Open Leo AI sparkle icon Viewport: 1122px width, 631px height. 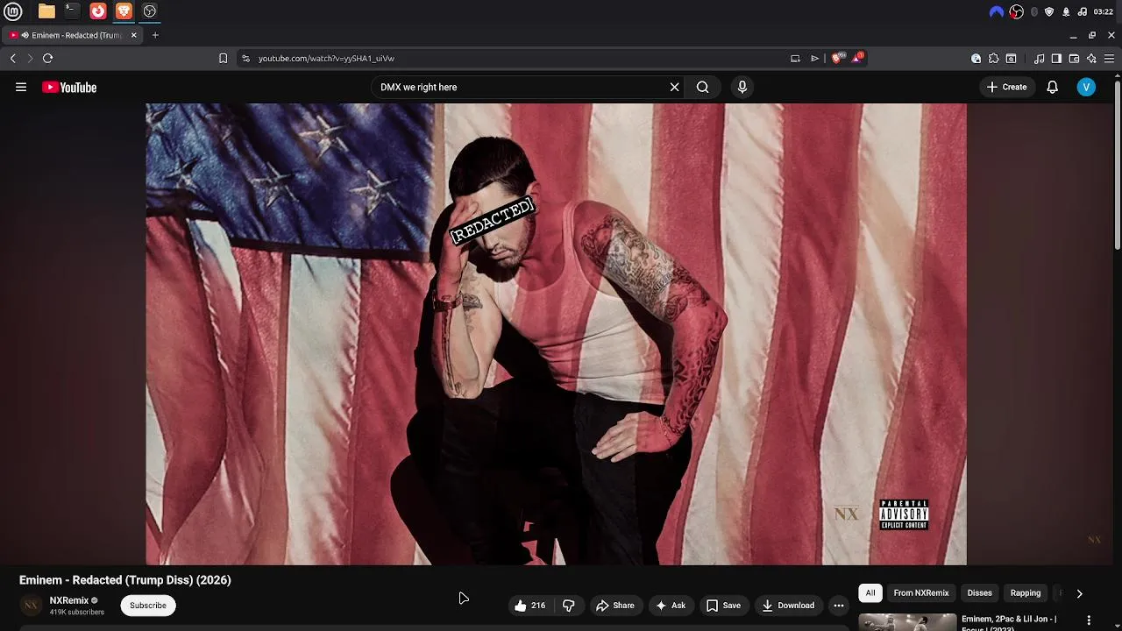tap(1091, 59)
